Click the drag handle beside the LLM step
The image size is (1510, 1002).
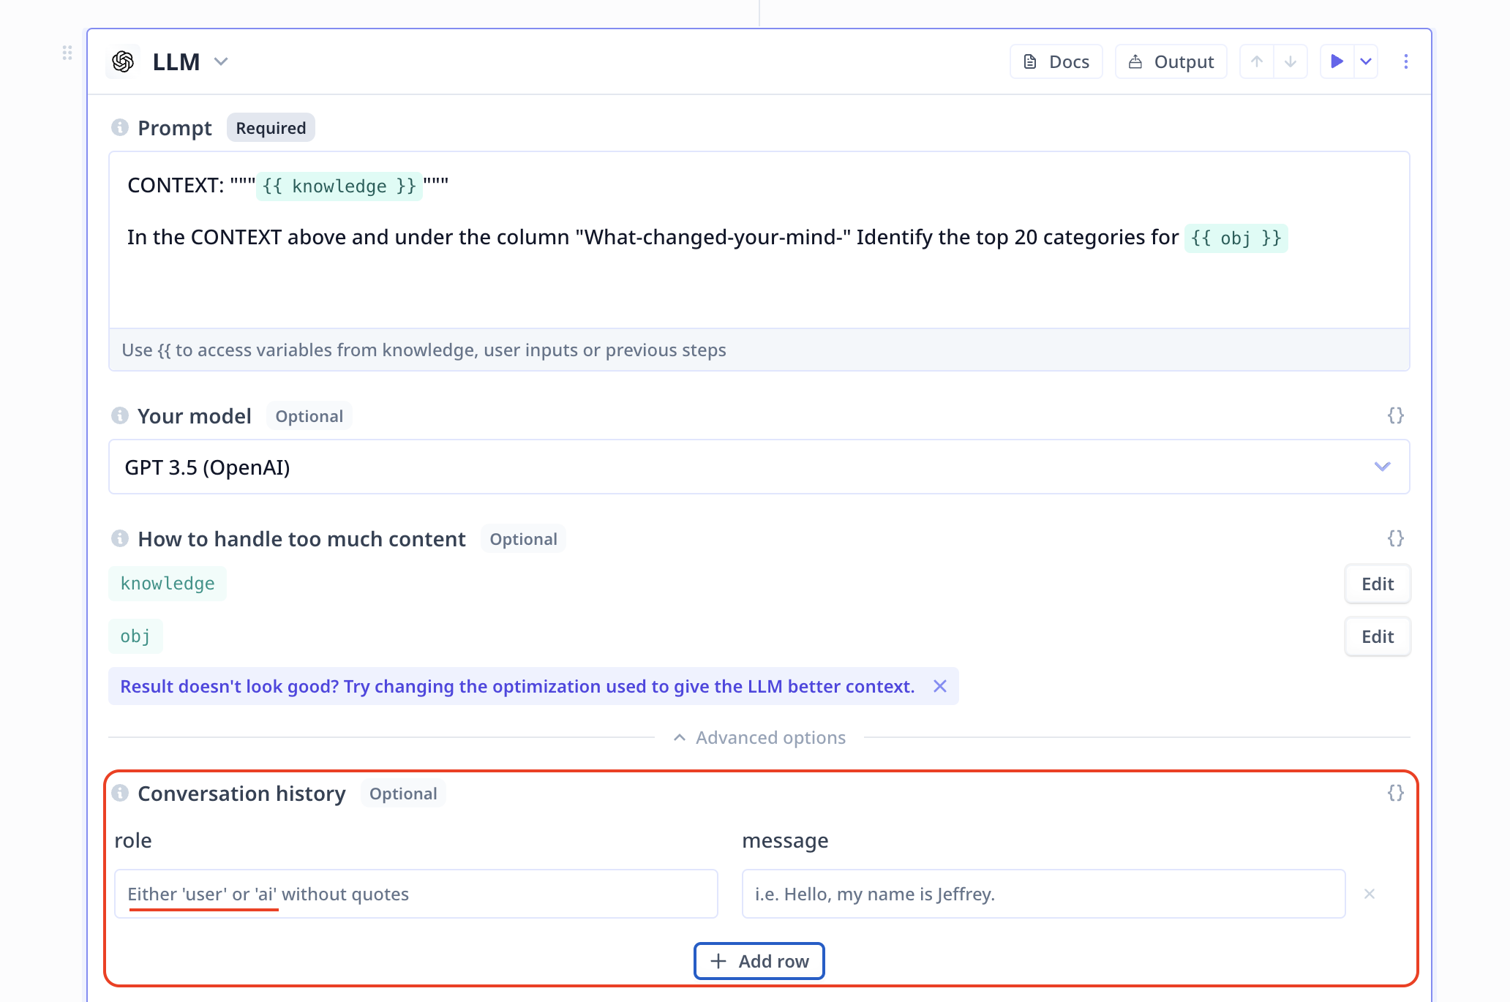[67, 53]
